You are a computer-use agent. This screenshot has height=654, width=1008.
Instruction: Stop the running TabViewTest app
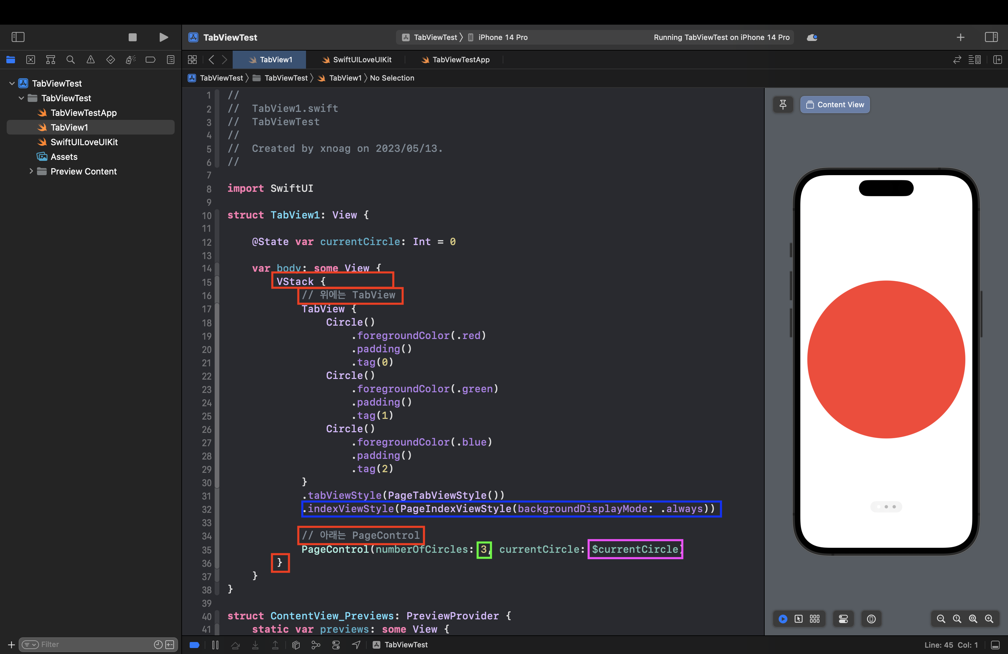pyautogui.click(x=133, y=37)
